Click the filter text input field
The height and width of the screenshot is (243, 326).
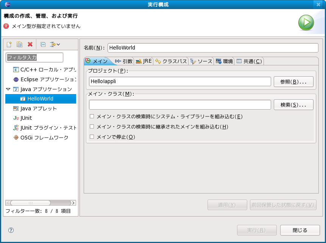tap(34, 57)
